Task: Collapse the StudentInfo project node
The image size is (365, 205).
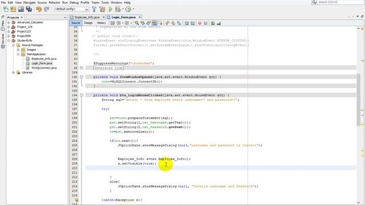Action: click(9, 40)
